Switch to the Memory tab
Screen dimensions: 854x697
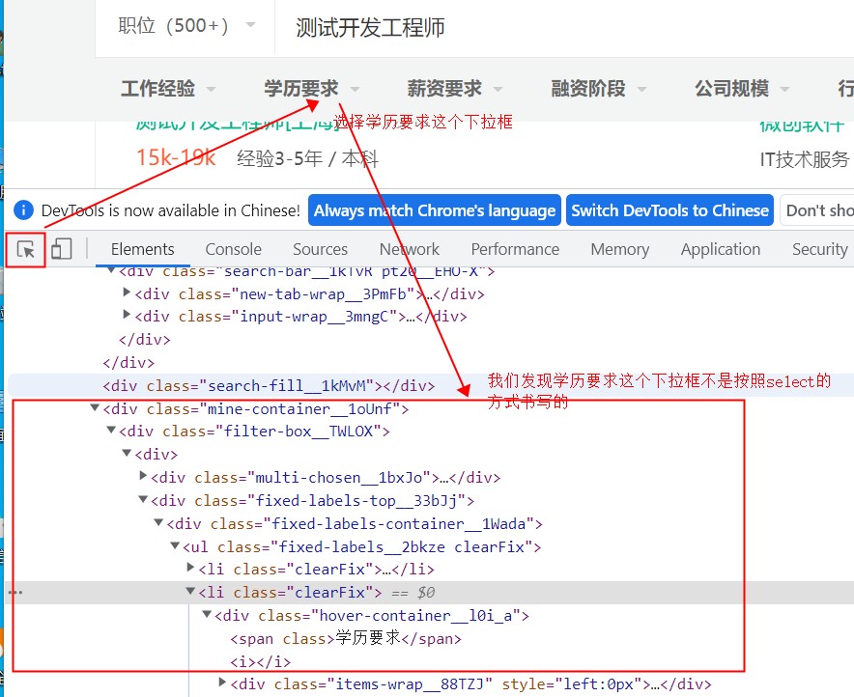coord(620,249)
